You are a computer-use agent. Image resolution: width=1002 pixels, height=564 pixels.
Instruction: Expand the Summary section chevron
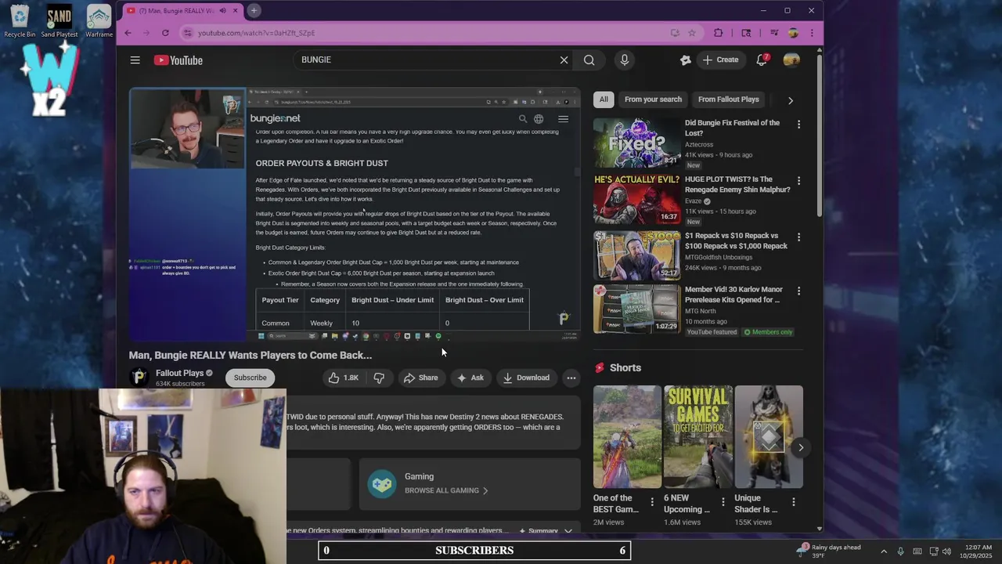pos(568,531)
